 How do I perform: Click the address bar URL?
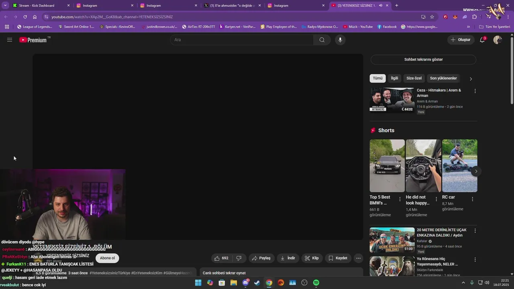[112, 17]
